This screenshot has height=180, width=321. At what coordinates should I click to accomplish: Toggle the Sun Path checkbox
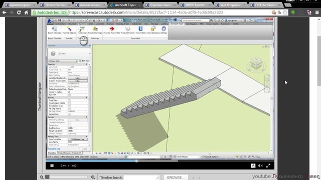(x=69, y=94)
